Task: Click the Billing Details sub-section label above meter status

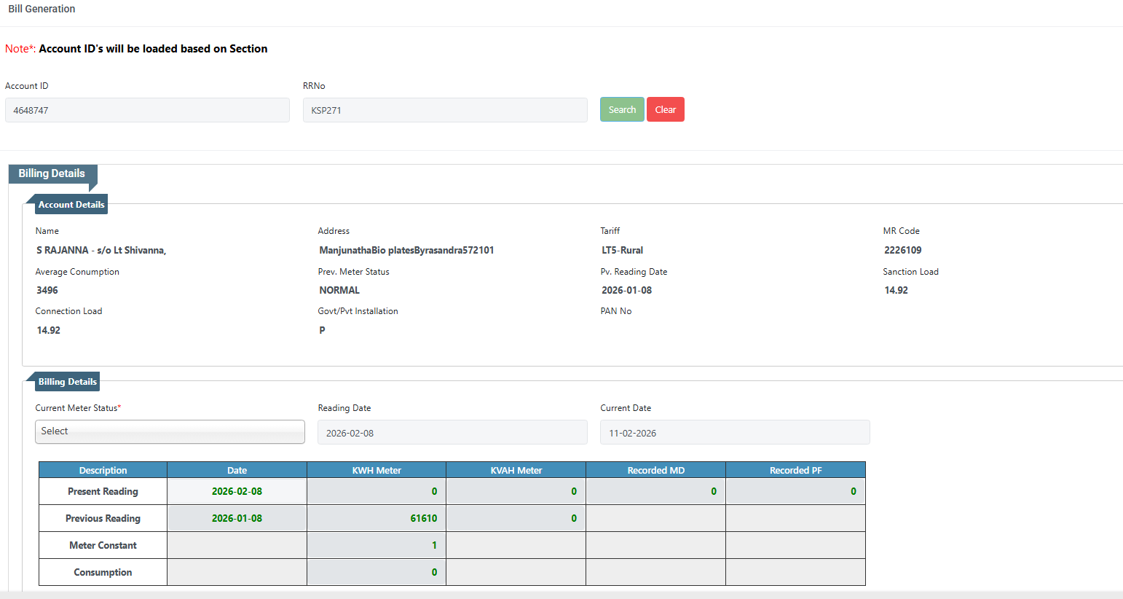Action: click(x=67, y=382)
